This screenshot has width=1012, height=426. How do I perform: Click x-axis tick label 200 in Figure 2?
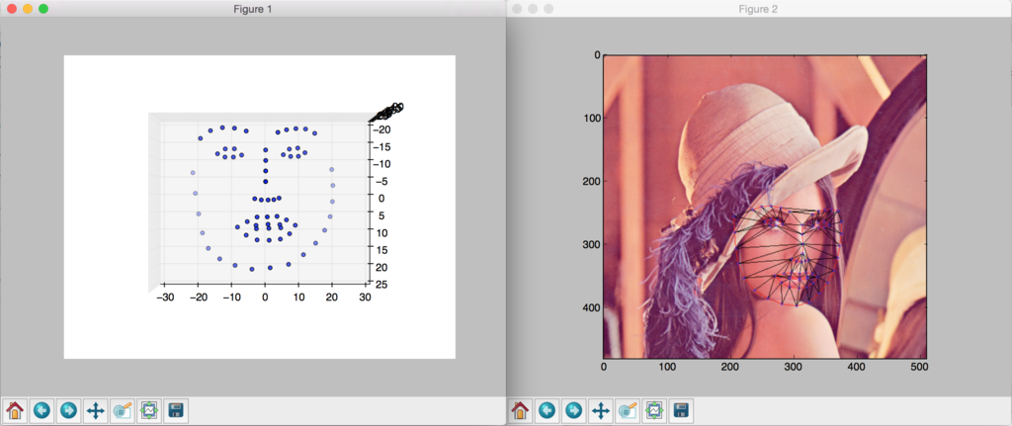730,368
